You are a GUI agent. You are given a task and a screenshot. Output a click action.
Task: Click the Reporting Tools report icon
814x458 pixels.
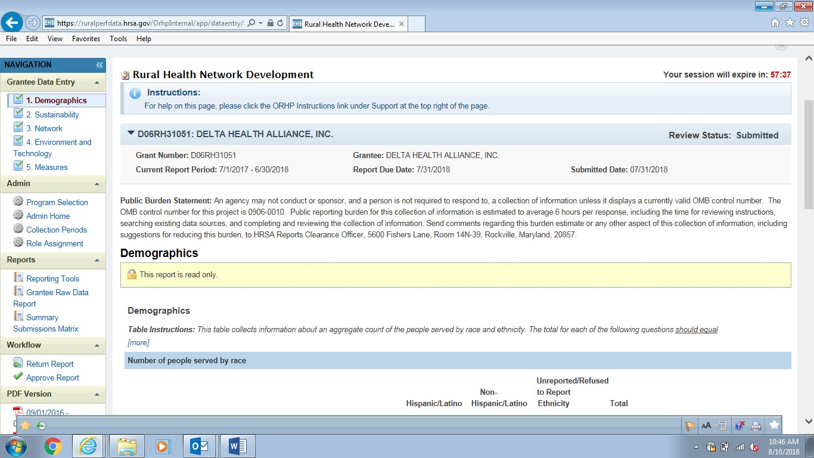click(x=18, y=278)
